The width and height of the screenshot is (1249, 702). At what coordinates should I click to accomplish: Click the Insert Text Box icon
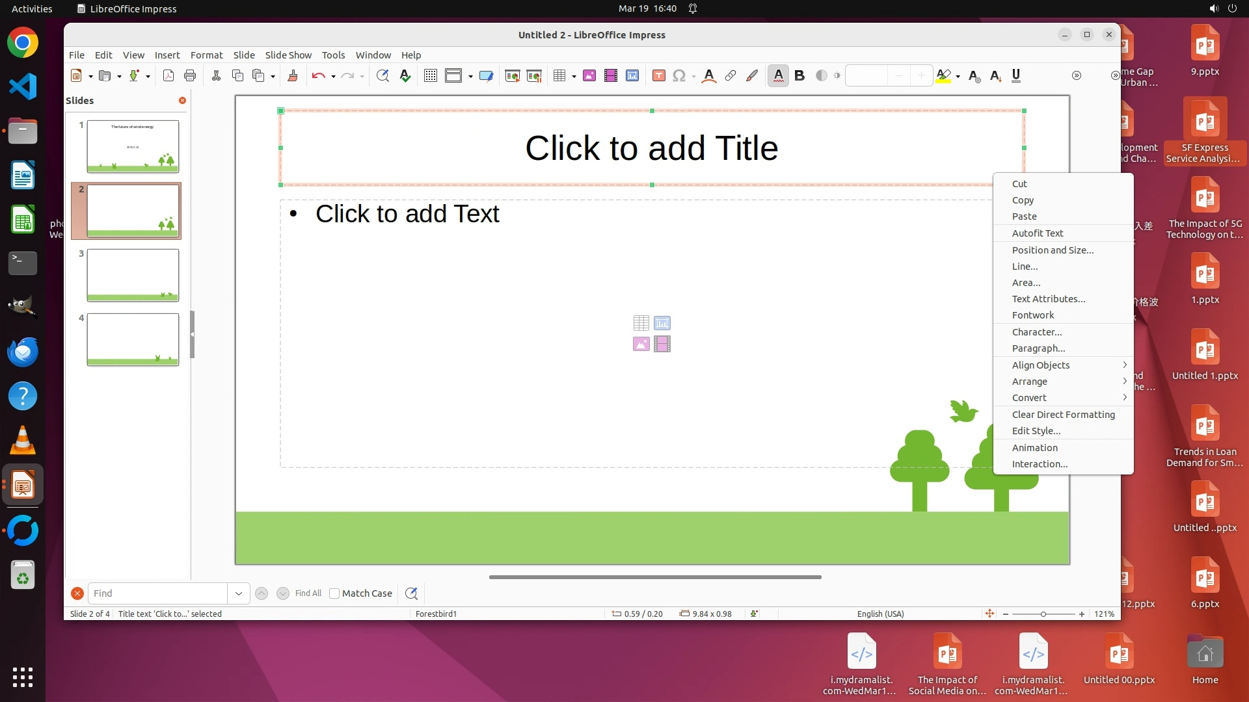[658, 76]
